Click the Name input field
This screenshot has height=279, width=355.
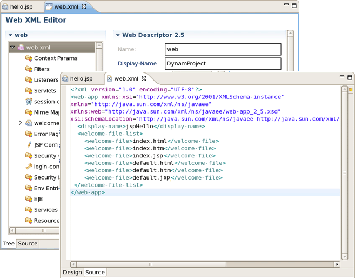click(223, 49)
